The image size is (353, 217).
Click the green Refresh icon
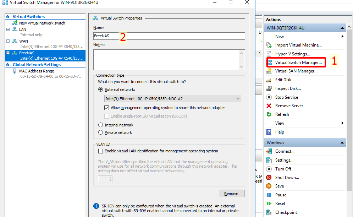coord(269,114)
